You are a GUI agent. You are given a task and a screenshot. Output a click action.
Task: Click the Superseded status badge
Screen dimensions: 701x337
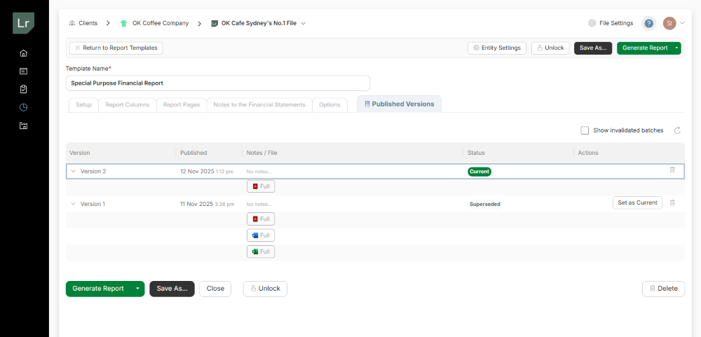point(484,205)
